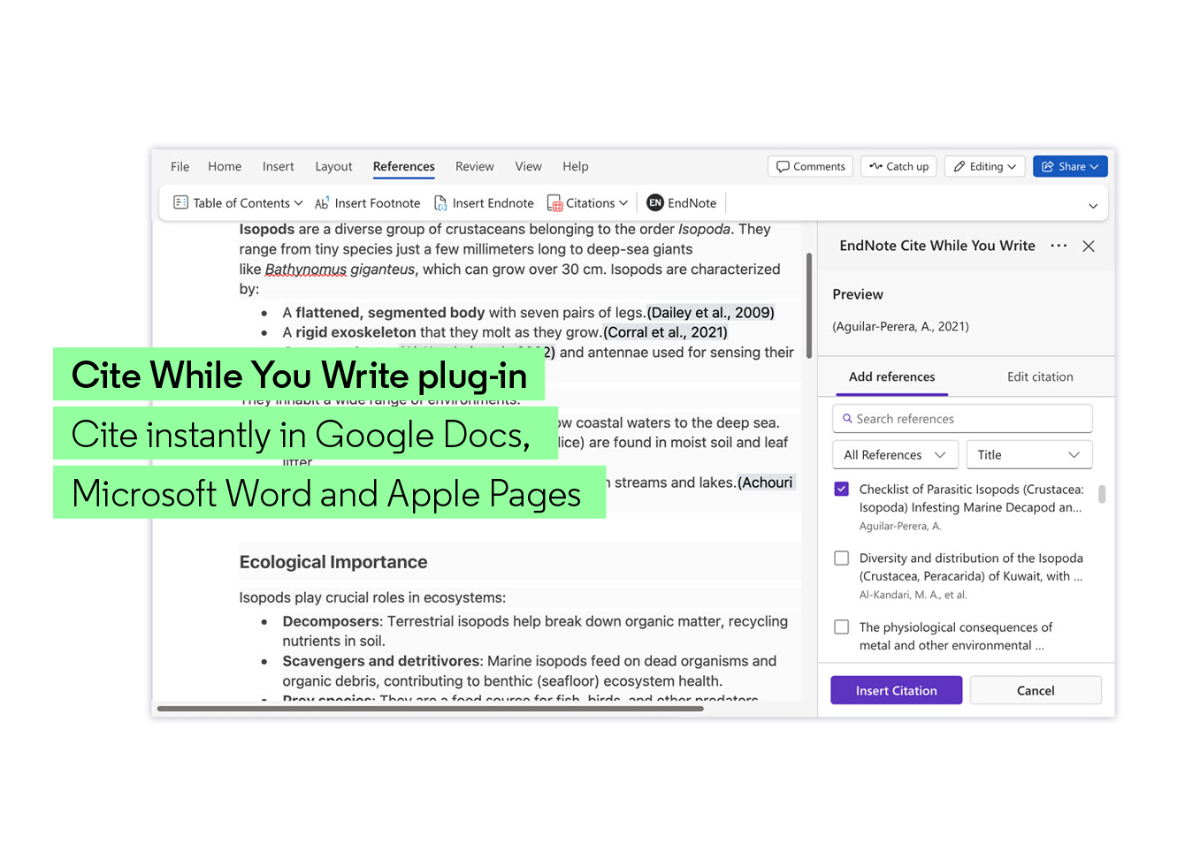Click the search magnifier in Search references
The height and width of the screenshot is (866, 1185).
click(848, 418)
